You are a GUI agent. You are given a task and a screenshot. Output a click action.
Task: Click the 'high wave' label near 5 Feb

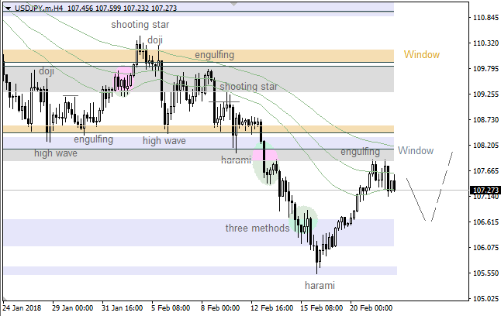(164, 141)
